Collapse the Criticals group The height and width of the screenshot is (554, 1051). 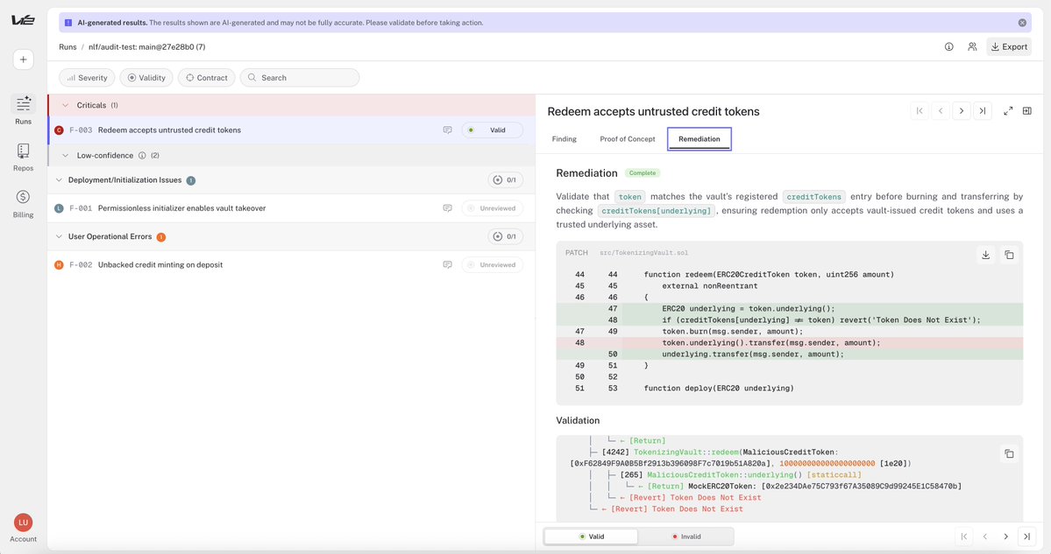click(65, 105)
